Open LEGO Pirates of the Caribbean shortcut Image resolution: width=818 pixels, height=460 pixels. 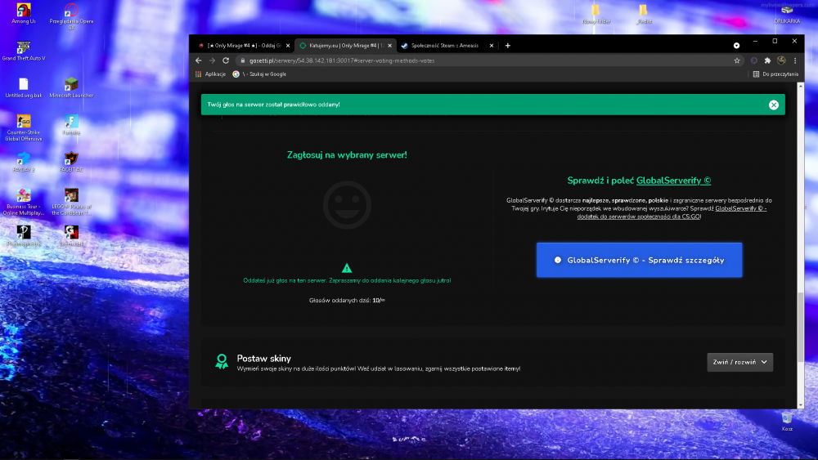[x=71, y=202]
